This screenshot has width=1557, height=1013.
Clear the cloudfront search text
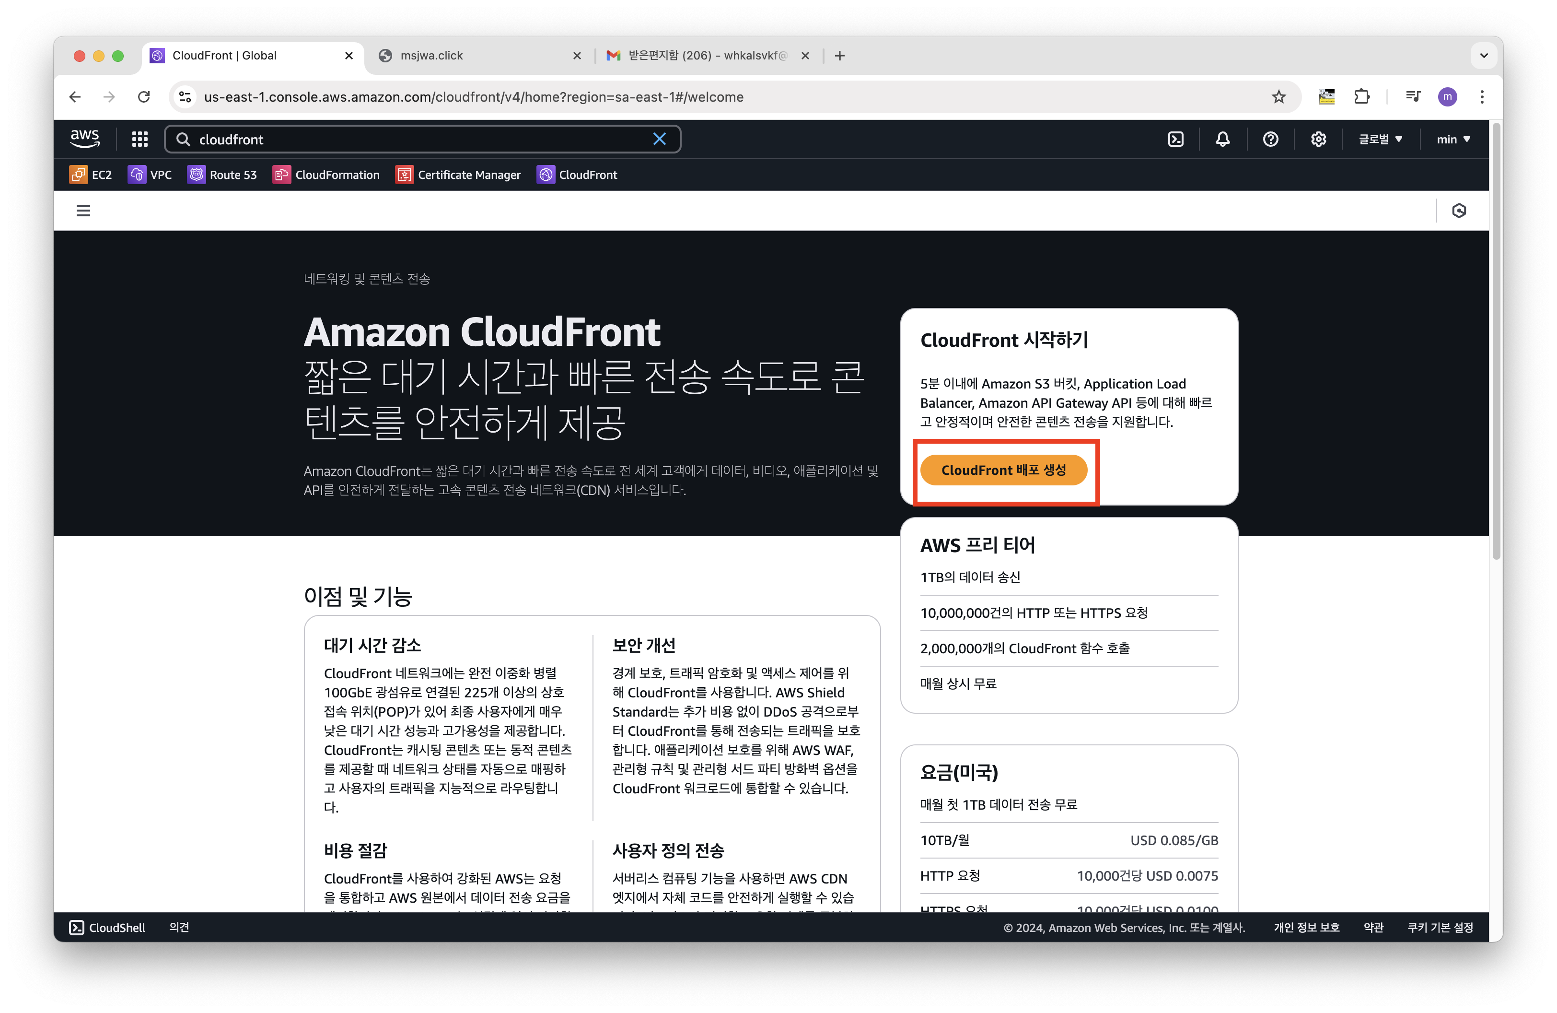coord(660,140)
